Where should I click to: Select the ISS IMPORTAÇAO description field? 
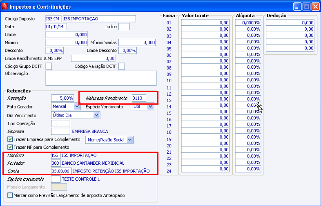[x=99, y=19]
